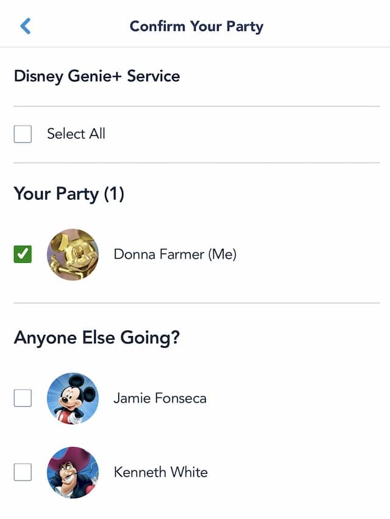
Task: Uncheck Donna Farmer's green checkbox
Action: pos(23,254)
